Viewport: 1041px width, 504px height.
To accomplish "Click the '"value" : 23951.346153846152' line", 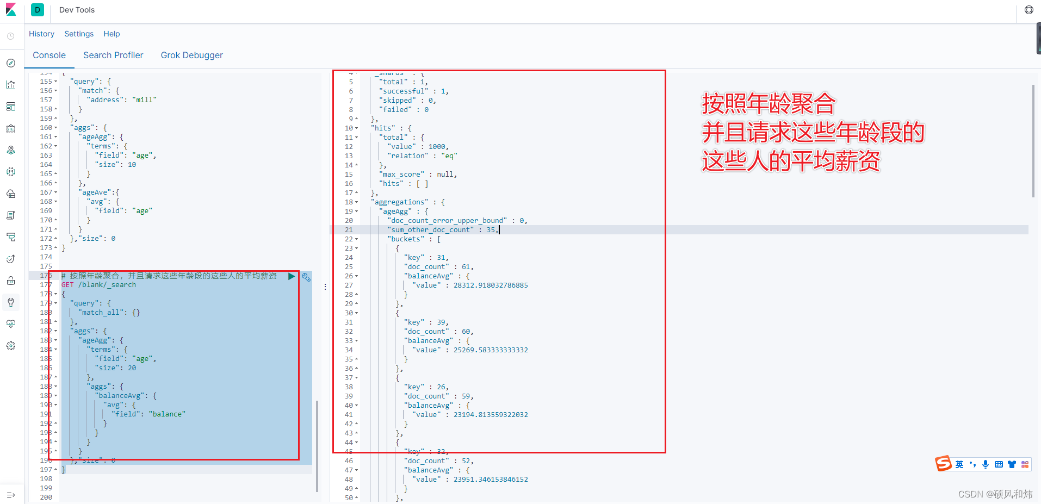I will [x=470, y=480].
